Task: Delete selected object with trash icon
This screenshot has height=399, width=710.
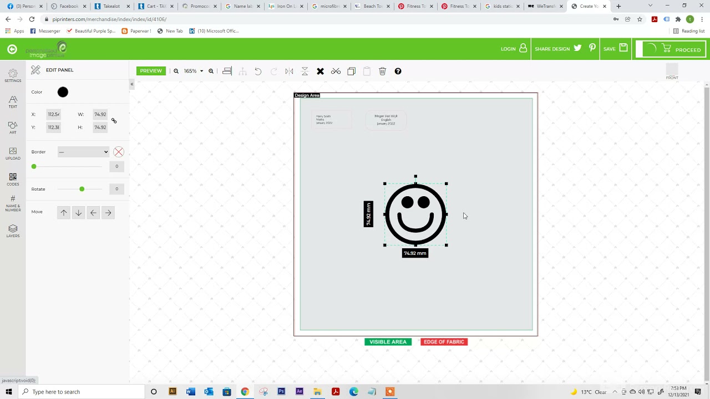Action: click(x=382, y=71)
